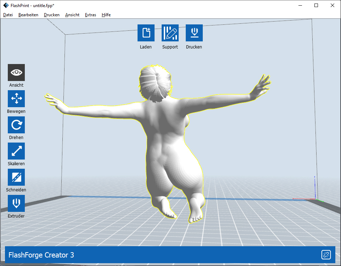Viewport: 341px width, 266px height.
Task: Expand the Drucken menu in menu bar
Action: [52, 15]
